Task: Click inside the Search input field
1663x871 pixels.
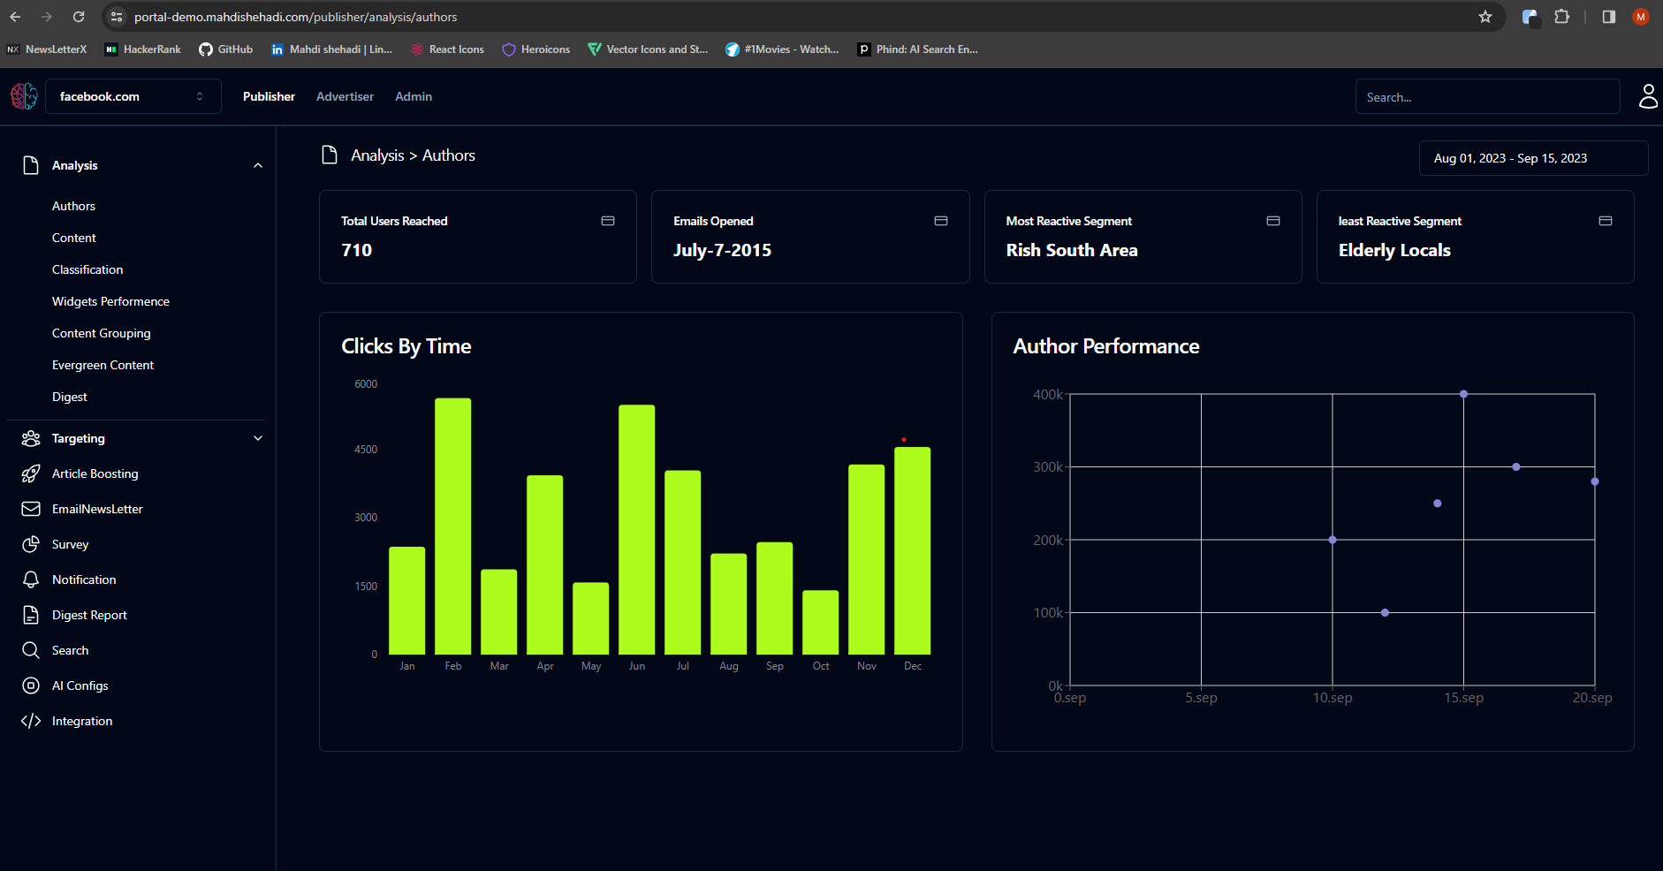Action: pyautogui.click(x=1486, y=97)
